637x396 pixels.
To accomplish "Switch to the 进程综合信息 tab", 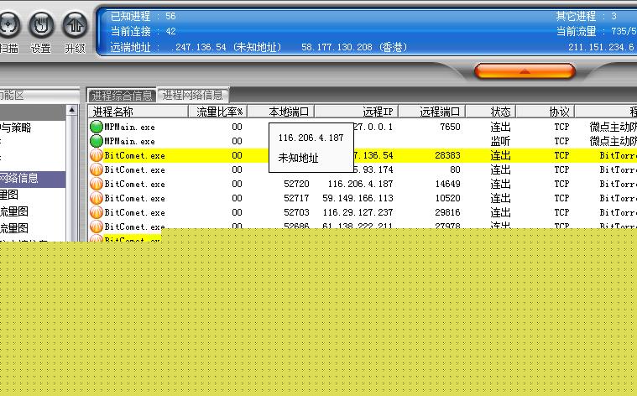I will 122,96.
